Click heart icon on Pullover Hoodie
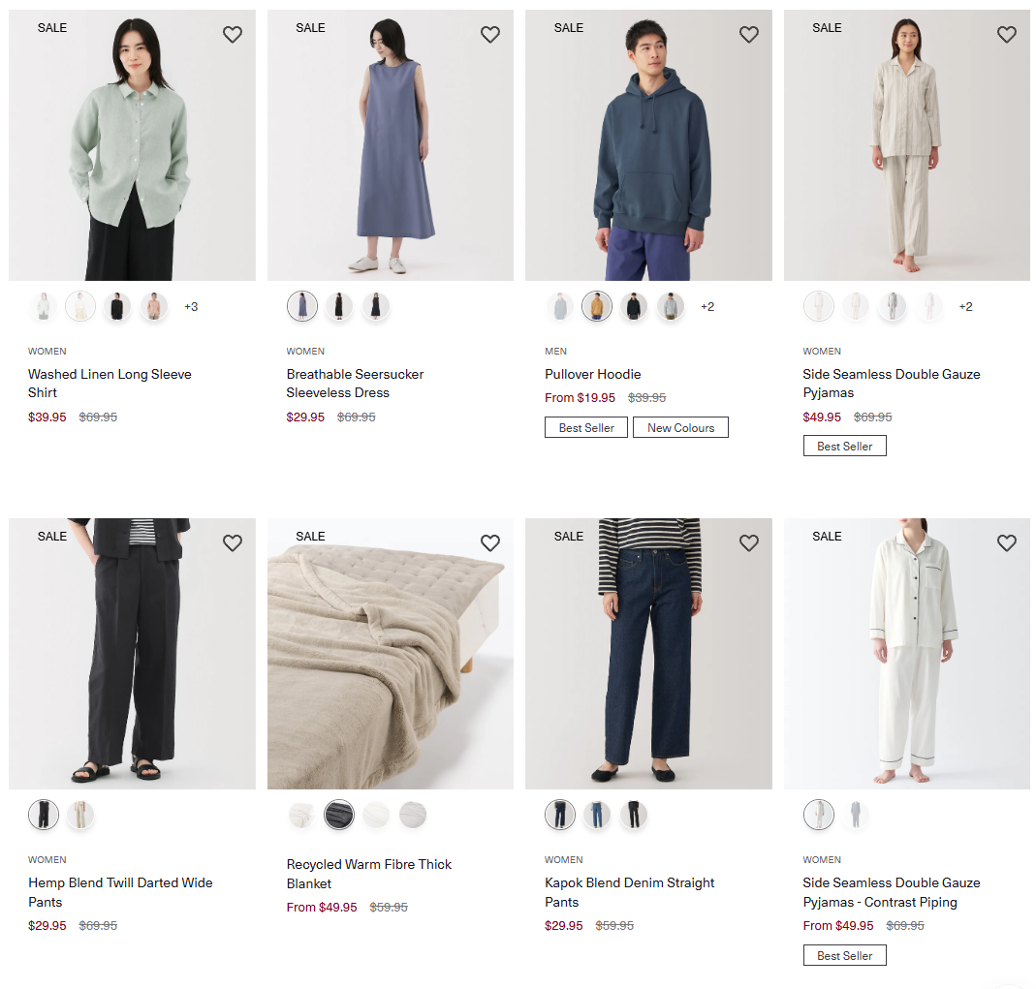1036x989 pixels. click(x=749, y=35)
